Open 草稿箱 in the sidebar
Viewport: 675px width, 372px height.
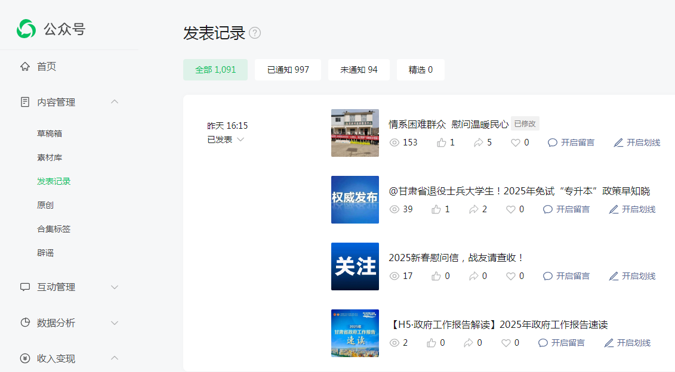point(50,134)
